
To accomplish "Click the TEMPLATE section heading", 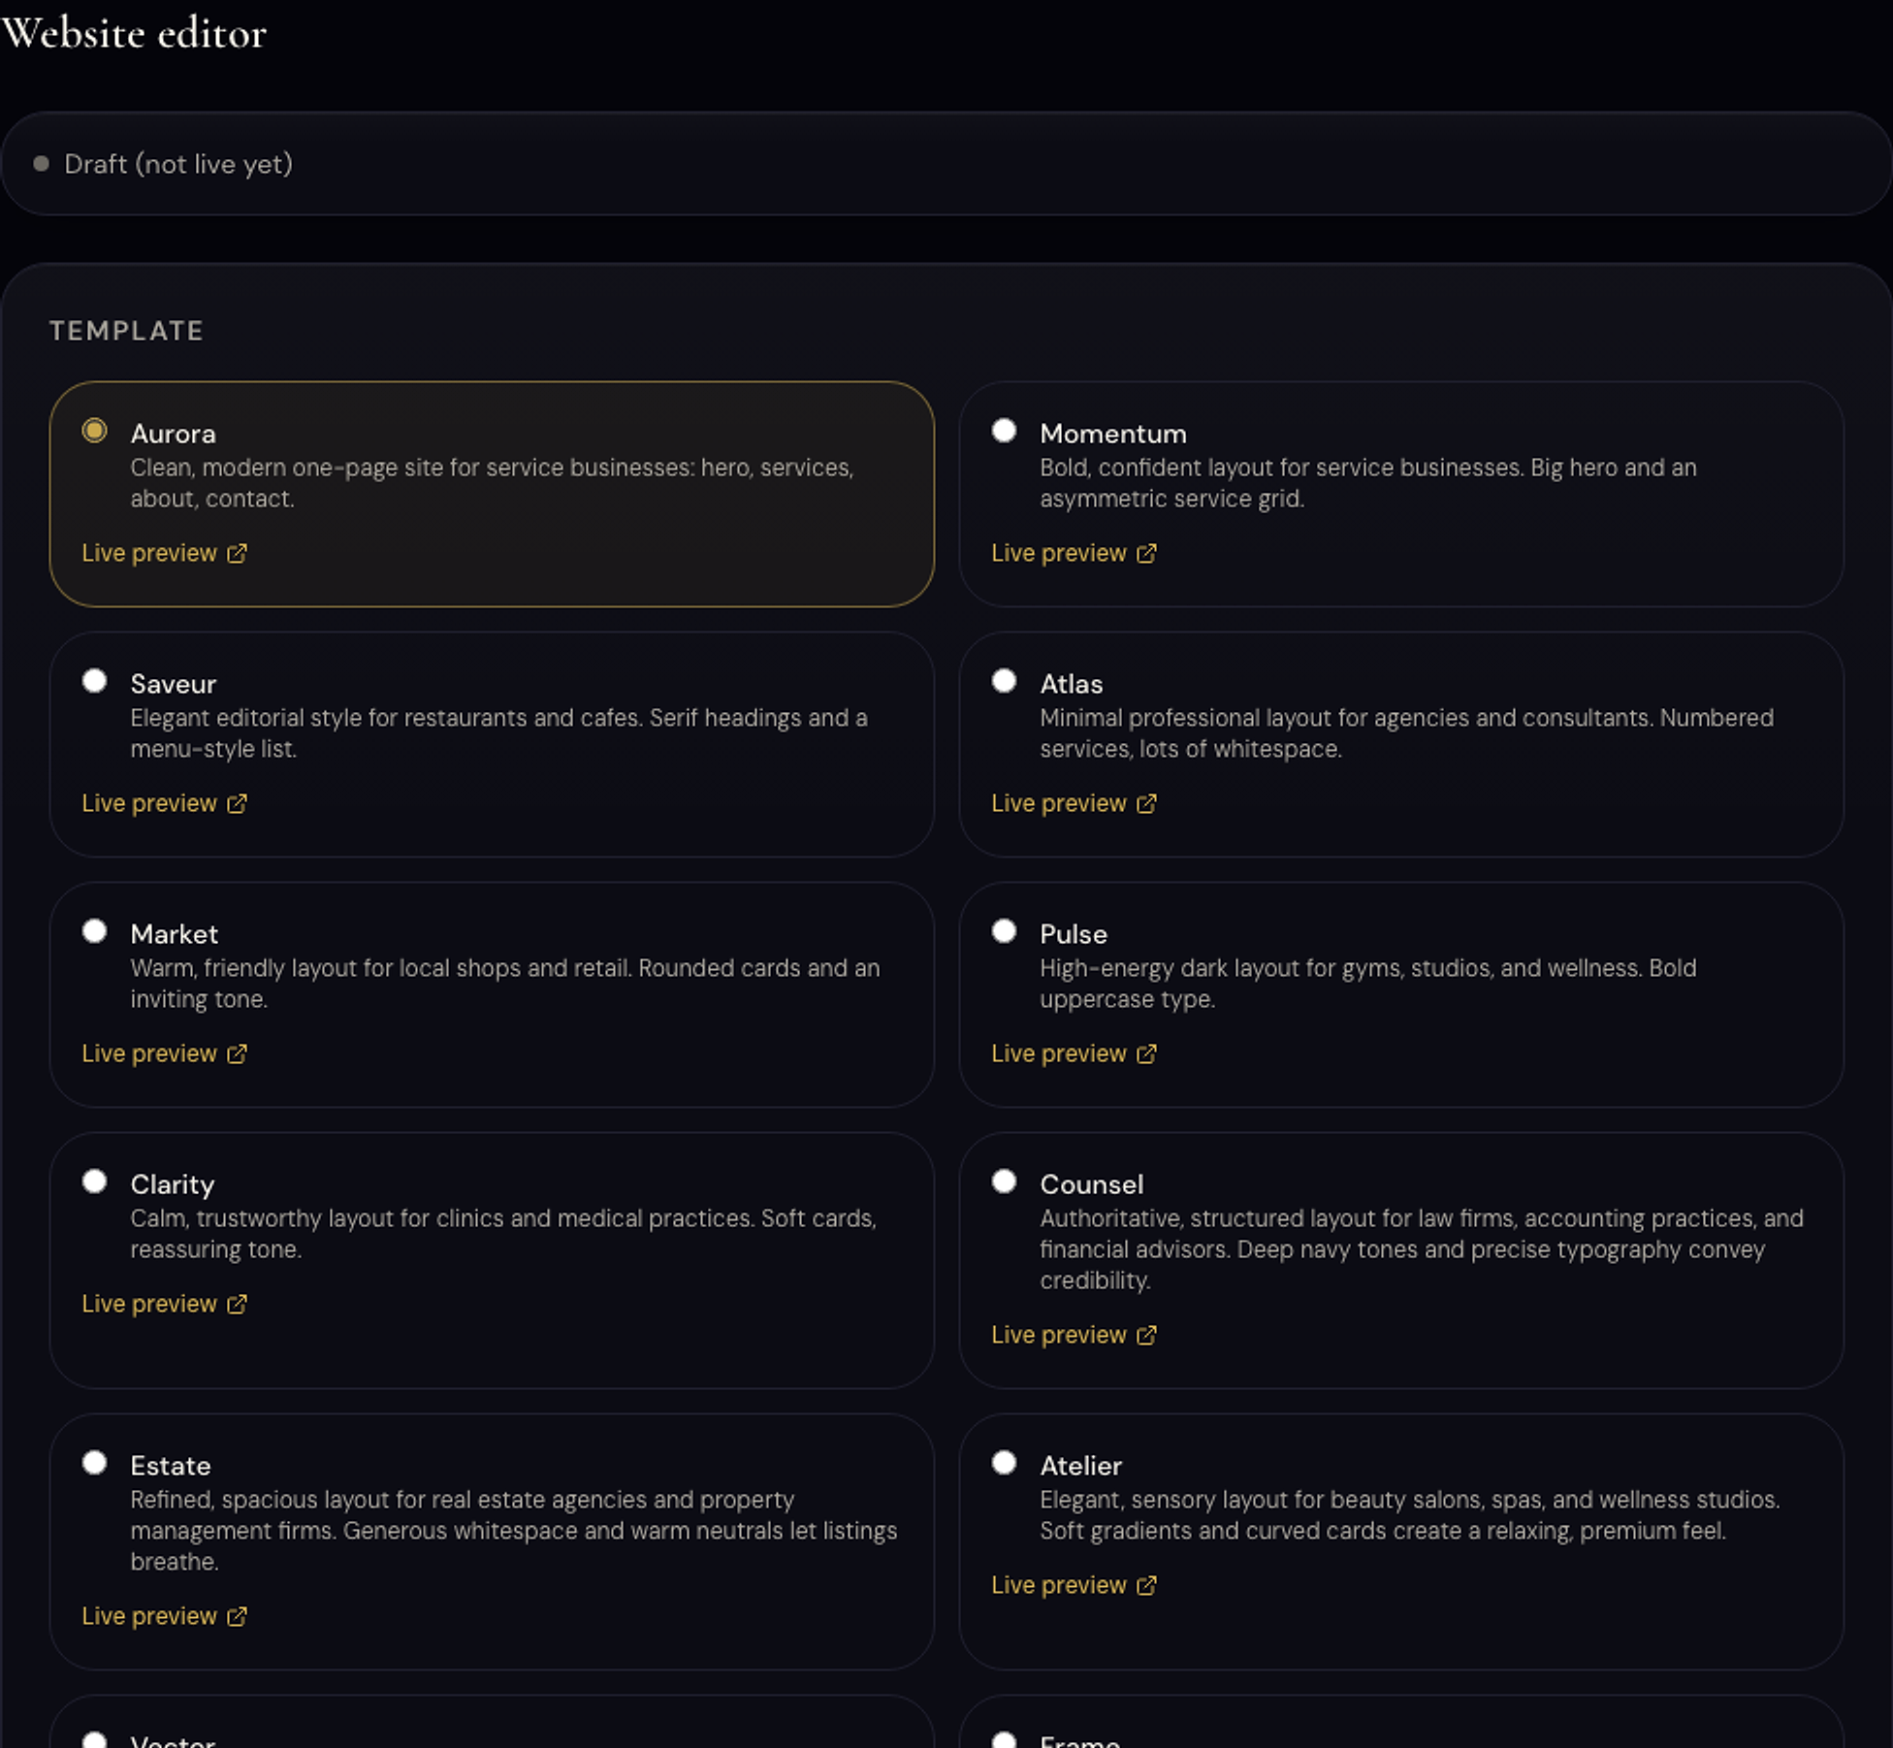I will point(127,331).
